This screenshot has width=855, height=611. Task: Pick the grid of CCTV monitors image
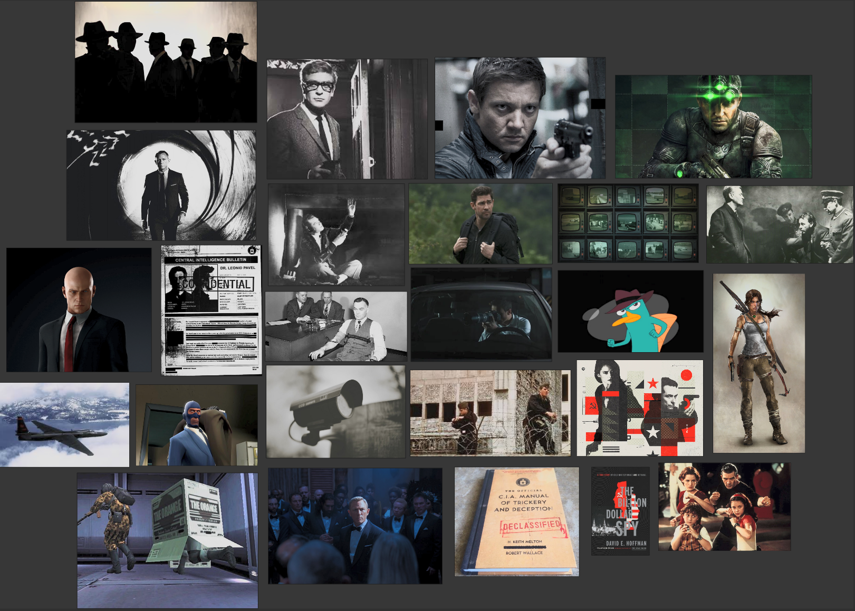point(628,223)
